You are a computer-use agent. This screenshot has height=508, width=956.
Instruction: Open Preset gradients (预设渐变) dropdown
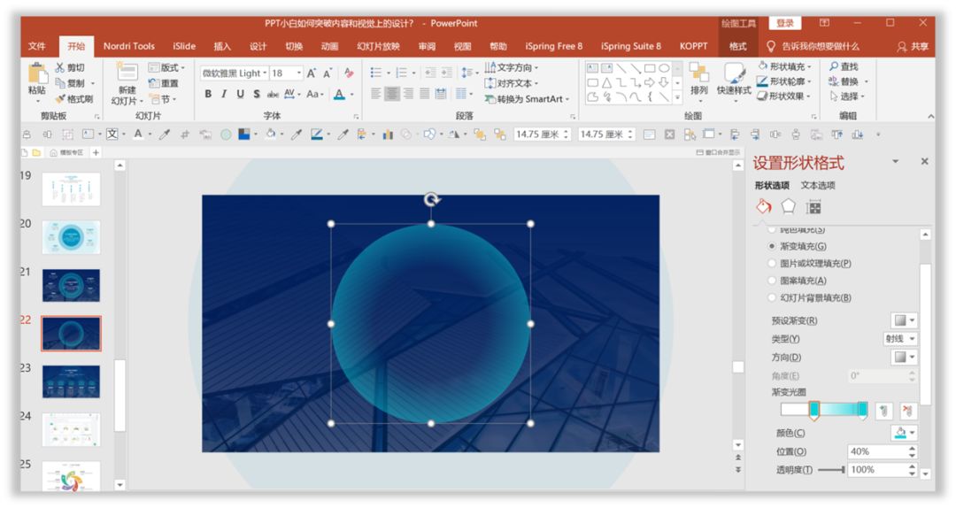pyautogui.click(x=904, y=320)
